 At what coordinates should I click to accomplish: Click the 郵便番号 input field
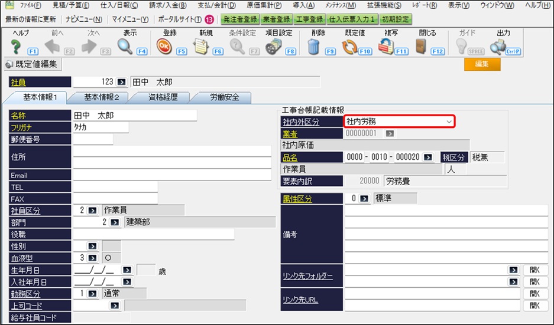(93, 140)
